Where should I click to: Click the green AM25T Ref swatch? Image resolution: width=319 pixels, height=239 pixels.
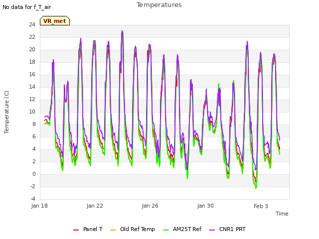coord(166,230)
